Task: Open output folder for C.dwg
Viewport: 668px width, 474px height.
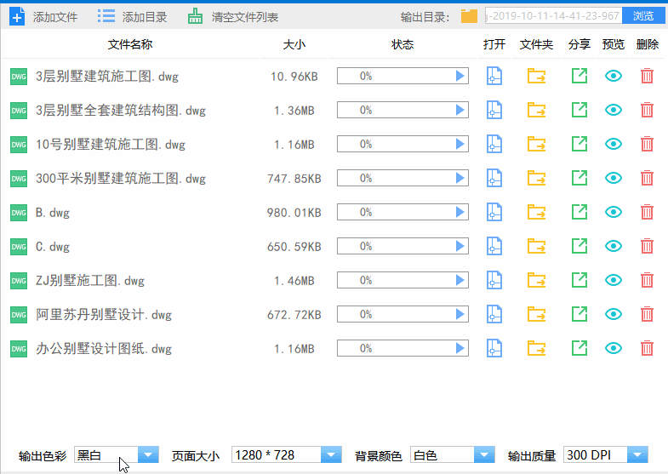Action: (536, 247)
